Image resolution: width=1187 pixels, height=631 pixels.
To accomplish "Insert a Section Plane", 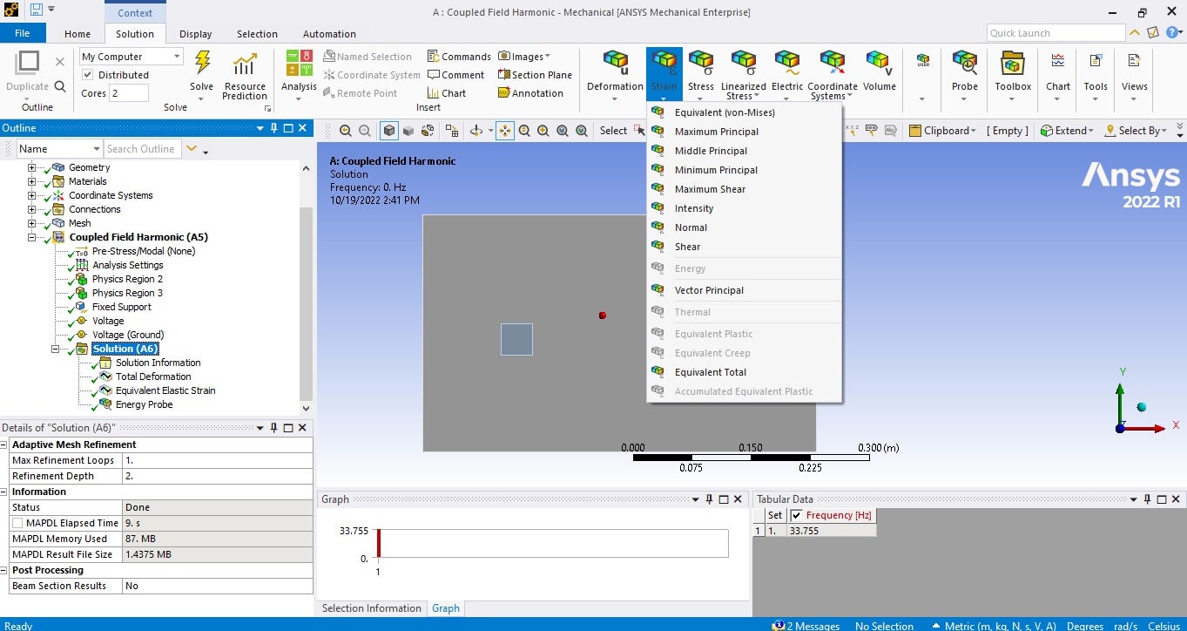I will pyautogui.click(x=535, y=75).
